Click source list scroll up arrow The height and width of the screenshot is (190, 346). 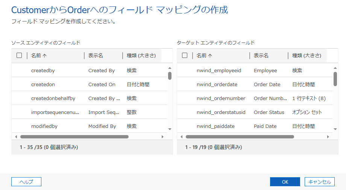tap(170, 68)
